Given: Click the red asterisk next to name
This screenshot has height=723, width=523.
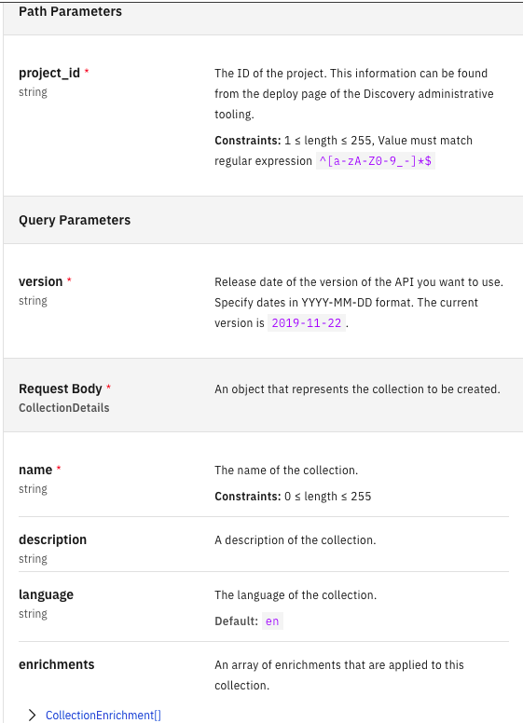Looking at the screenshot, I should coord(59,468).
